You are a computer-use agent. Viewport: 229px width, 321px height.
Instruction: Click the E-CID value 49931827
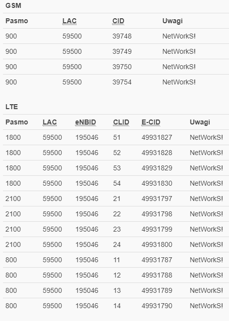(x=157, y=137)
